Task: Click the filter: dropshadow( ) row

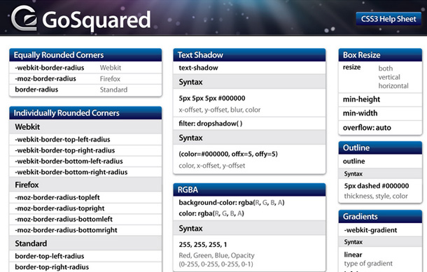Action: (x=249, y=124)
